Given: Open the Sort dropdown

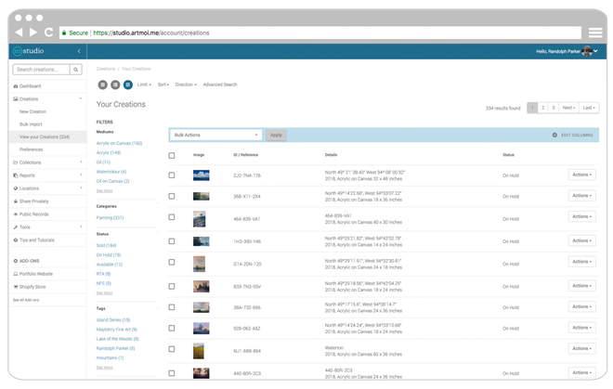Looking at the screenshot, I should click(x=163, y=84).
